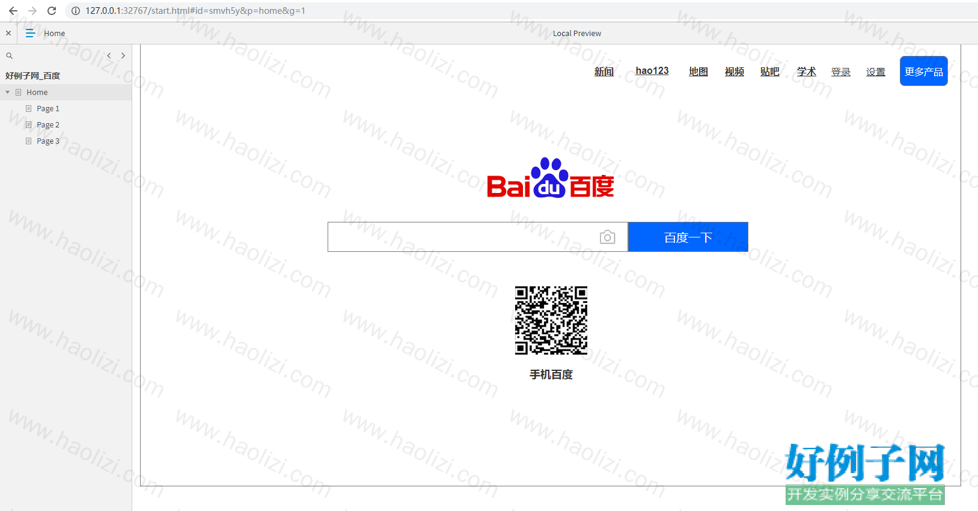Open Page 1 in the sitemap
The height and width of the screenshot is (511, 978).
48,109
